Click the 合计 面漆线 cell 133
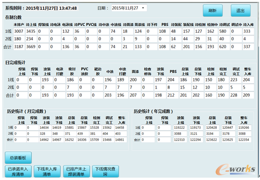This screenshot has width=260, height=180. (x=140, y=47)
